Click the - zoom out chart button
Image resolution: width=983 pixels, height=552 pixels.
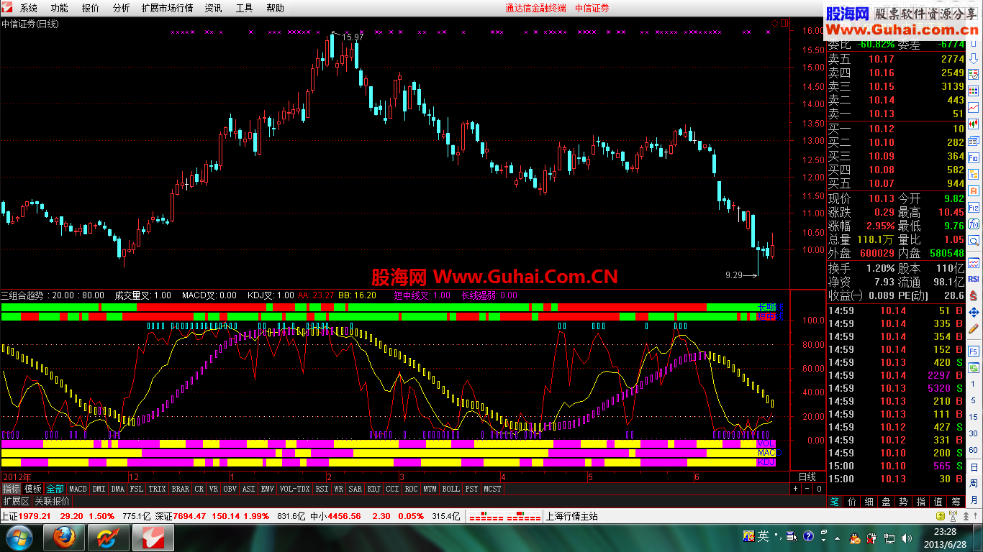tap(807, 489)
